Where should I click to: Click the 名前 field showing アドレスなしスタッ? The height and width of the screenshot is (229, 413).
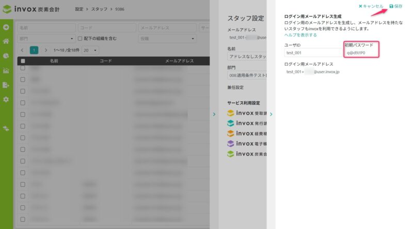pos(247,57)
